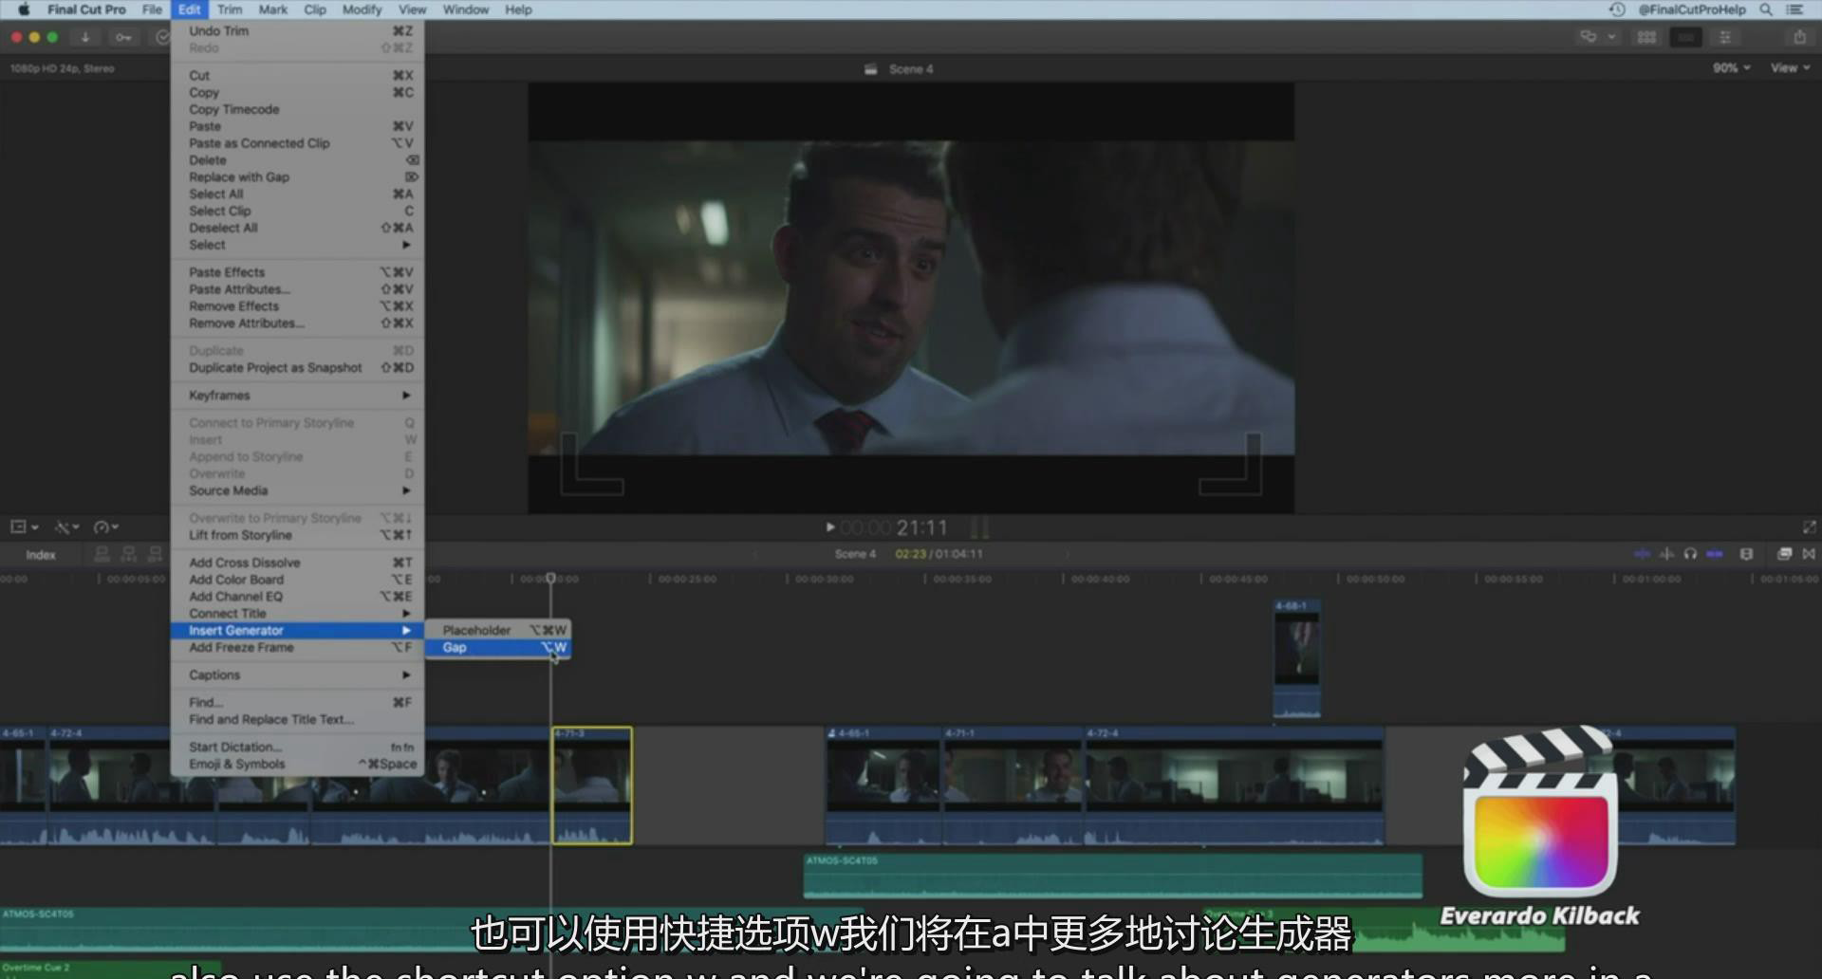Open clip appearance filmstrip icon
Image resolution: width=1822 pixels, height=979 pixels.
click(x=1746, y=554)
